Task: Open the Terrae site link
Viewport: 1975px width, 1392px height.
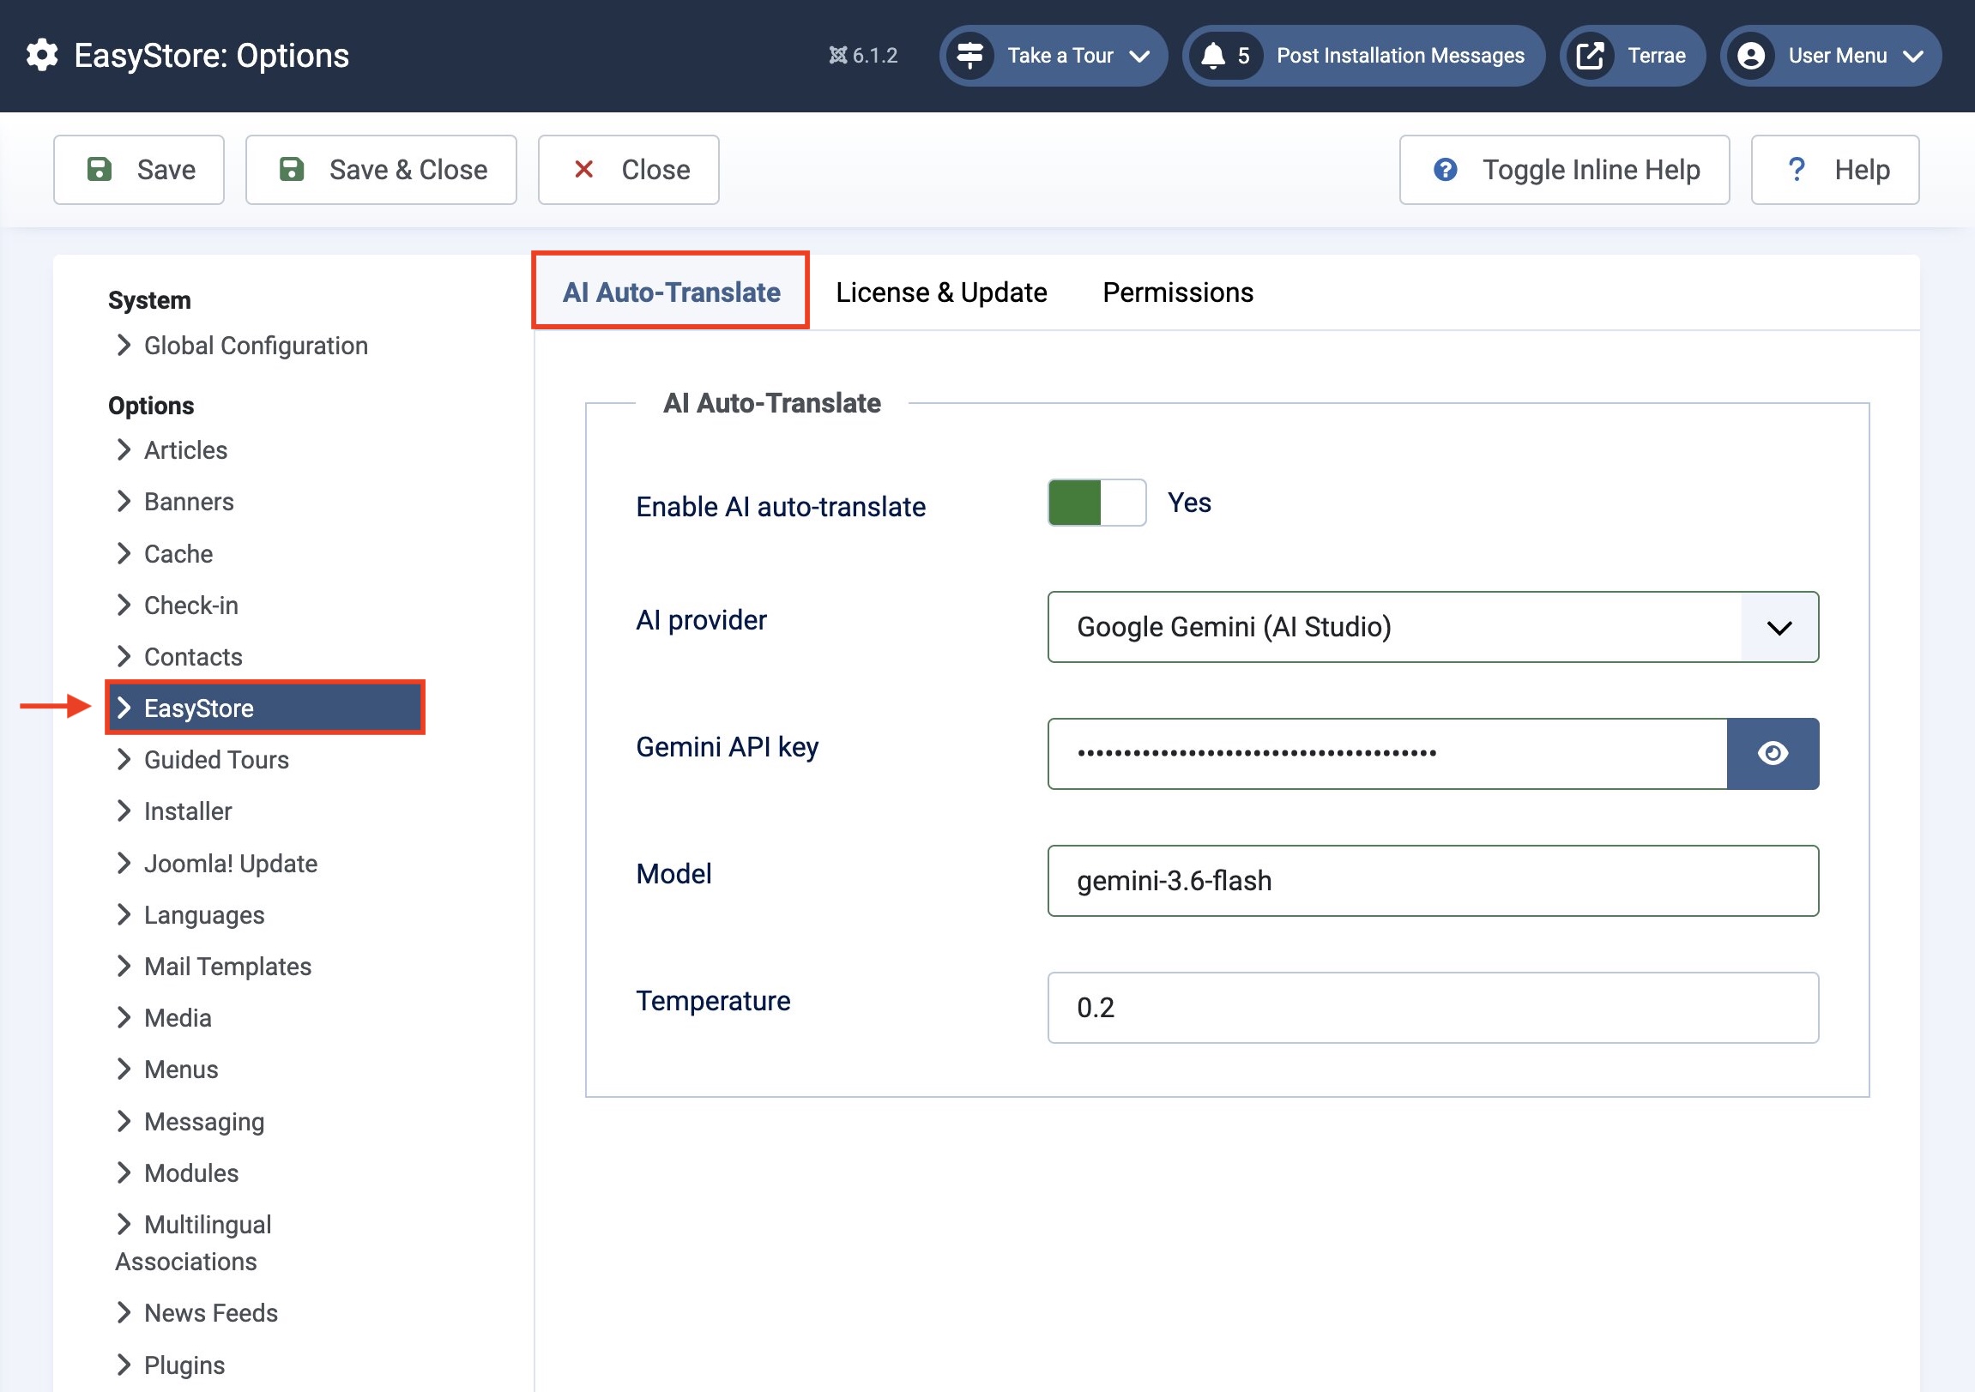Action: tap(1632, 56)
